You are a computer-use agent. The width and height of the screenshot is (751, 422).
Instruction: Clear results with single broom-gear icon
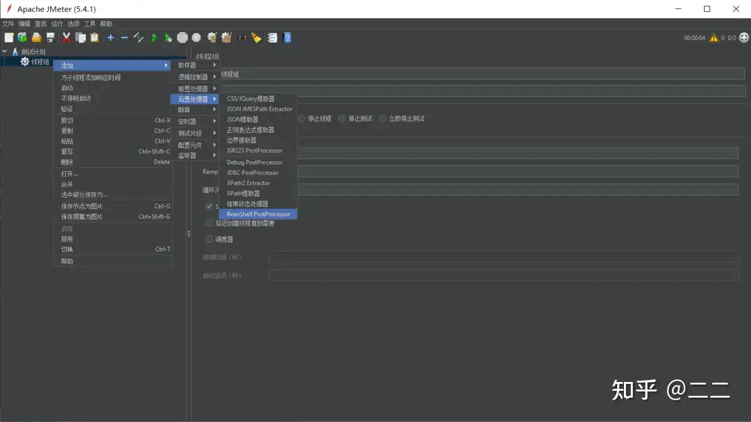[212, 38]
